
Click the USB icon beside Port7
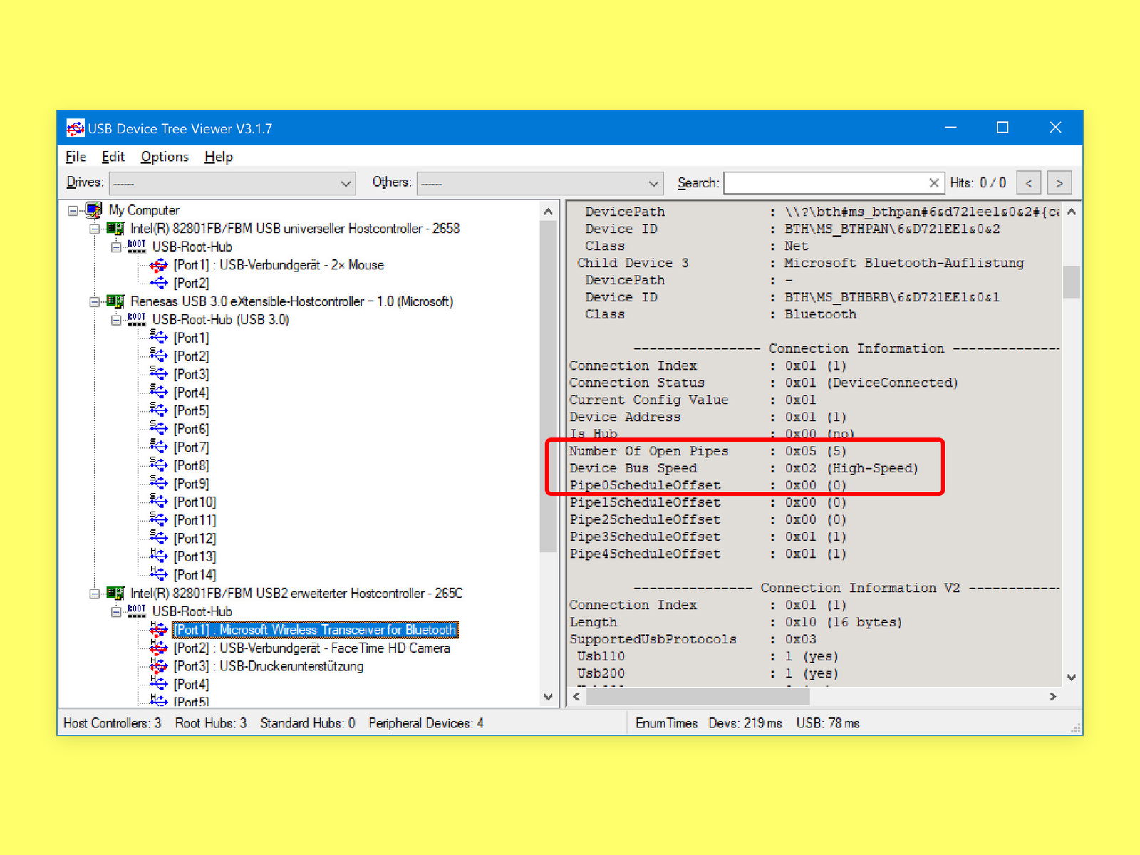pyautogui.click(x=158, y=447)
